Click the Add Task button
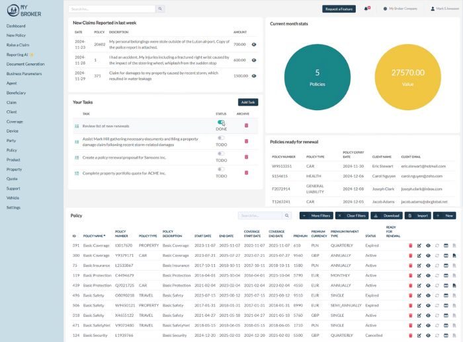 tap(248, 102)
